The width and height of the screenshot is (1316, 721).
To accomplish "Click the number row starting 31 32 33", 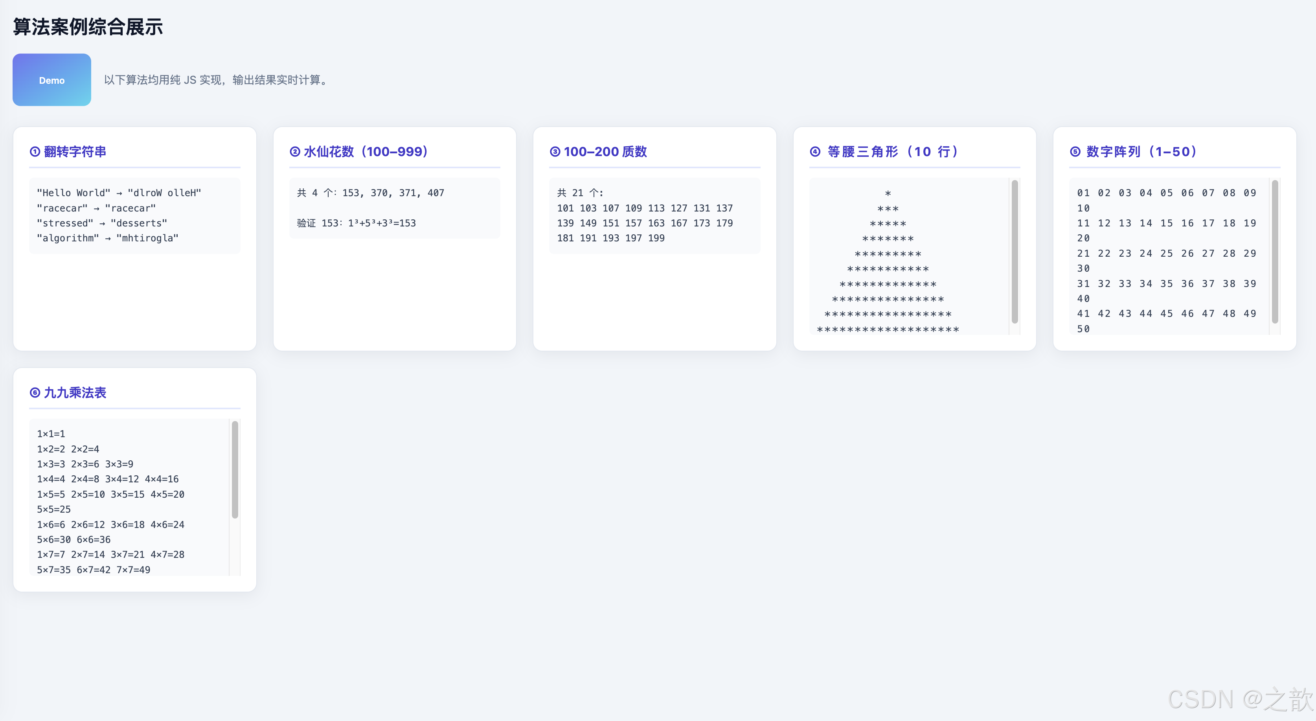I will [x=1167, y=283].
